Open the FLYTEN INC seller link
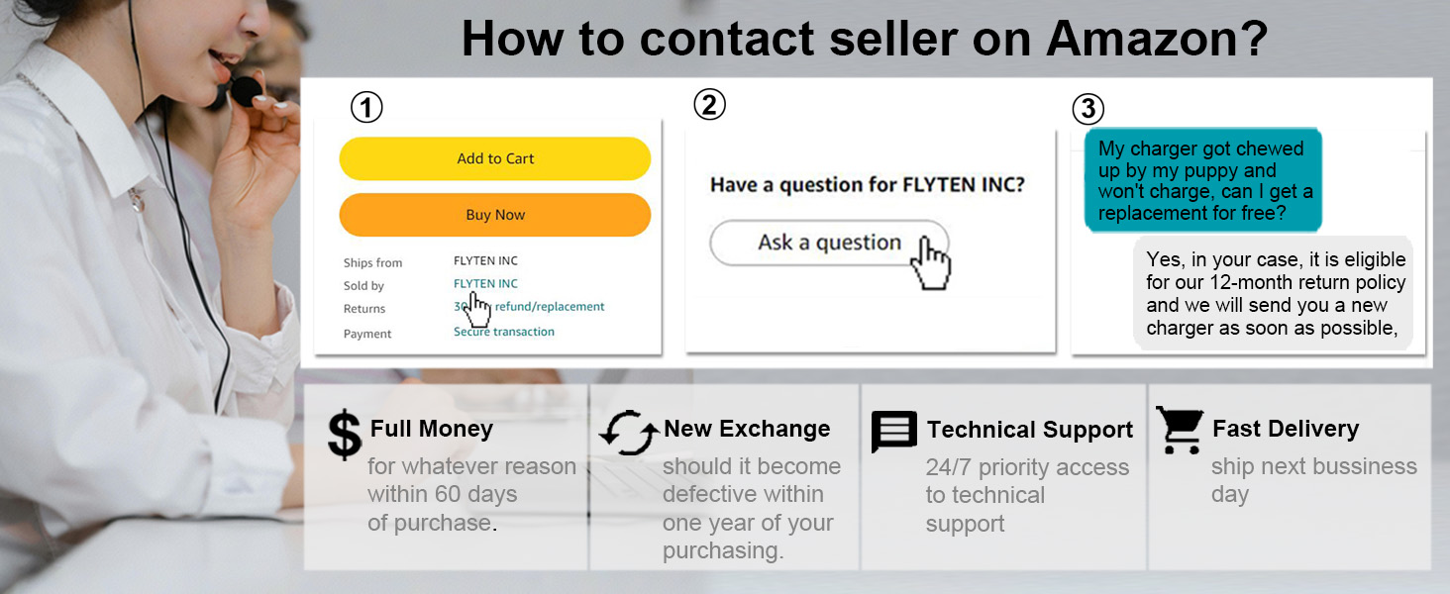The width and height of the screenshot is (1450, 594). 485,284
